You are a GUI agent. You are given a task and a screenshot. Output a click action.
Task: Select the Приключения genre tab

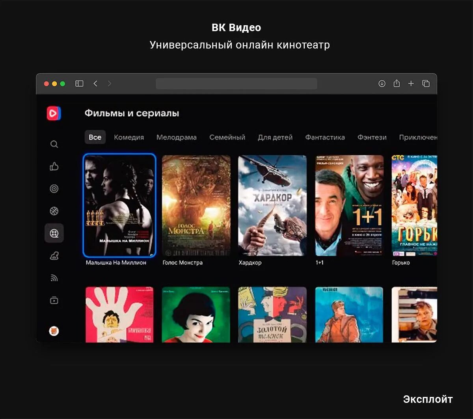(x=418, y=138)
